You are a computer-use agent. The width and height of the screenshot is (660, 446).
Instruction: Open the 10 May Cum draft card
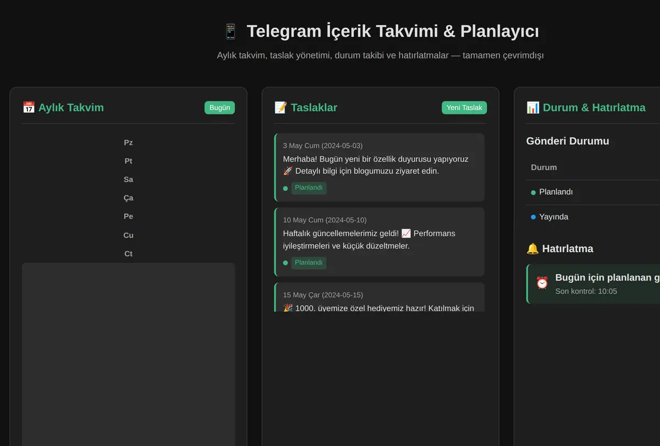tap(379, 242)
